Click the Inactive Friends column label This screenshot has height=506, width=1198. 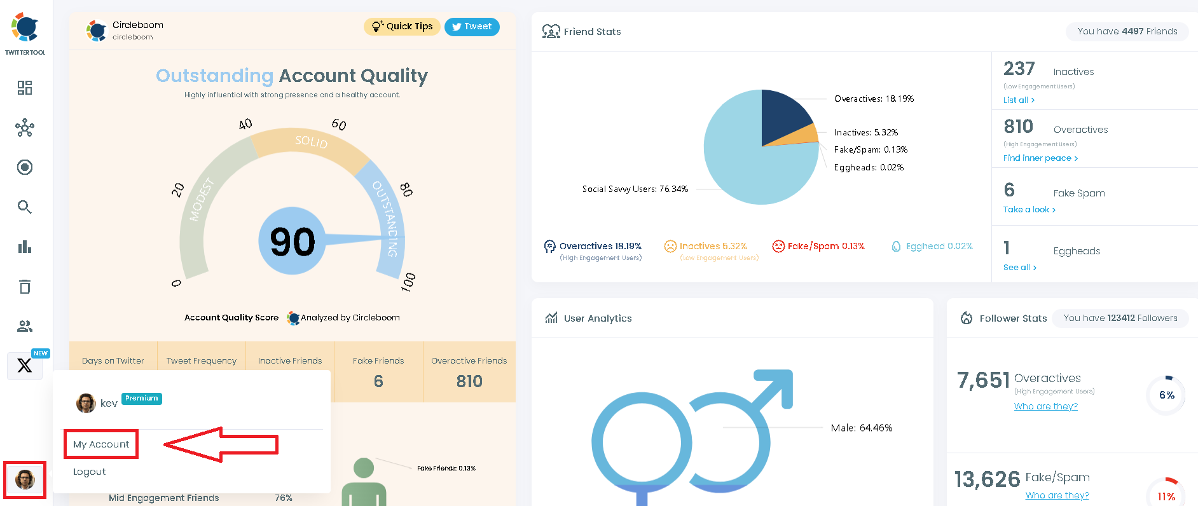pyautogui.click(x=290, y=360)
